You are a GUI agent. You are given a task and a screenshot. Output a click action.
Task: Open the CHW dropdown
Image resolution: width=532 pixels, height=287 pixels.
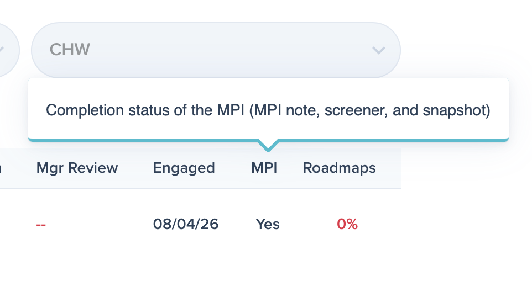pos(216,50)
